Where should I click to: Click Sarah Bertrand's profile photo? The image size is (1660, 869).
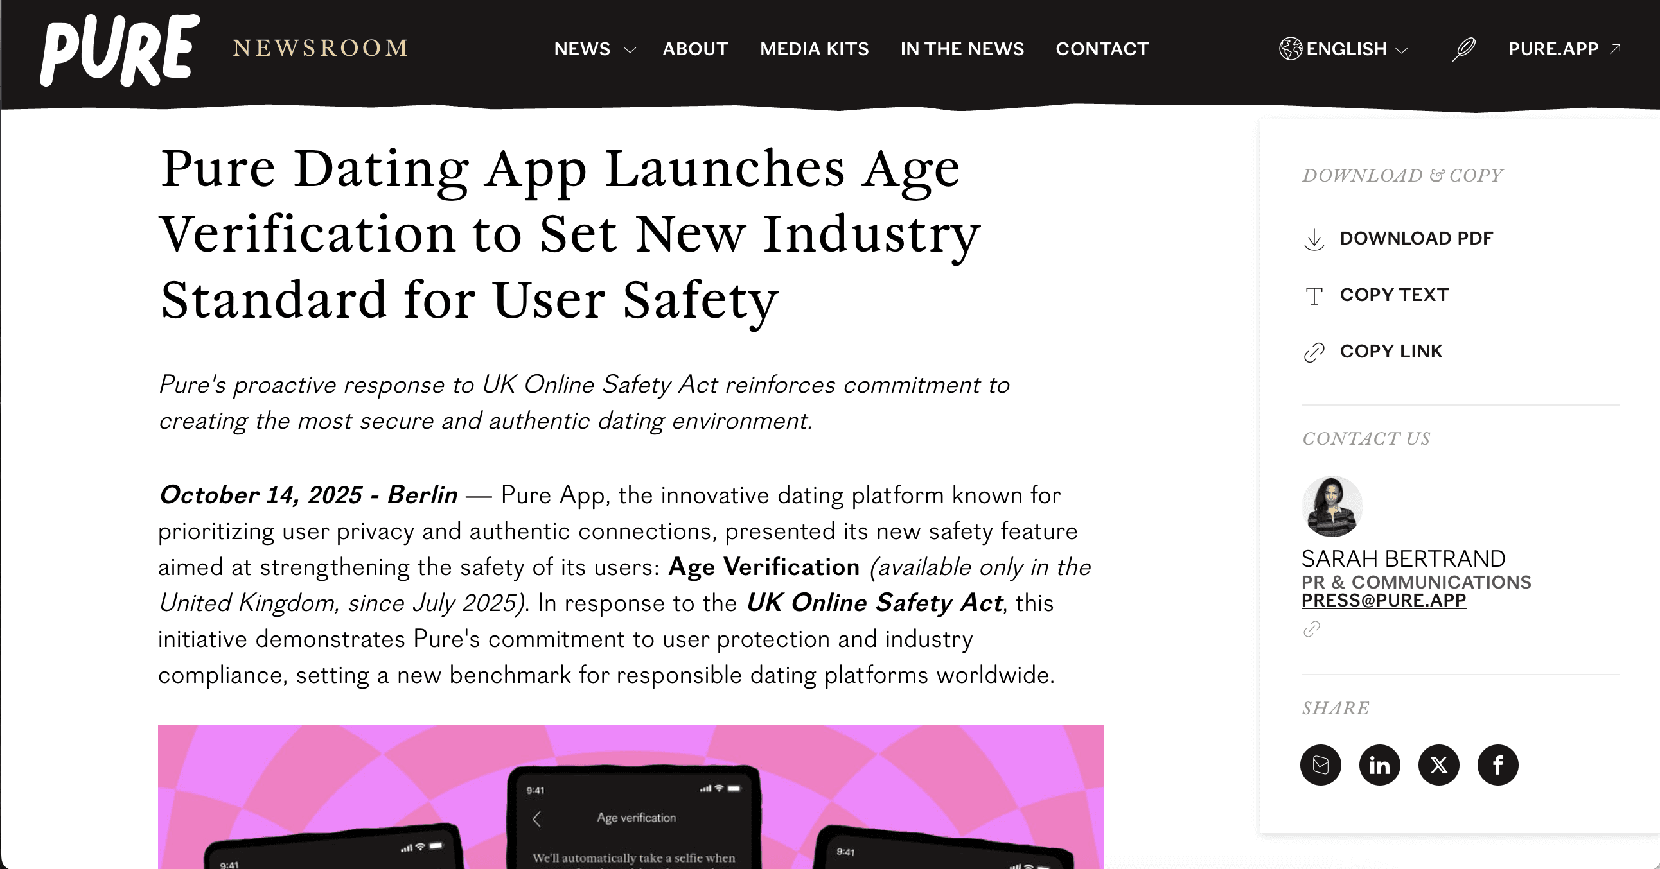click(x=1331, y=506)
